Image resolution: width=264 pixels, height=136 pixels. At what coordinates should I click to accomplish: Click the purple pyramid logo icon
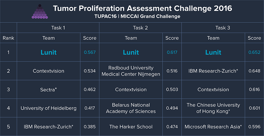click(x=39, y=12)
